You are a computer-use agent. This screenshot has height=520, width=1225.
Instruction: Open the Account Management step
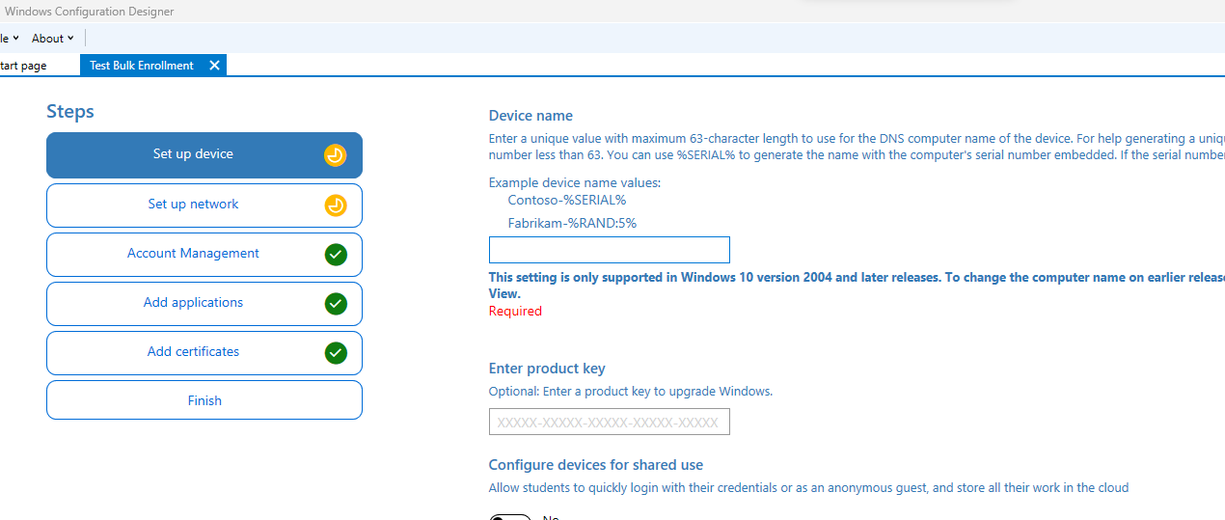(x=204, y=255)
